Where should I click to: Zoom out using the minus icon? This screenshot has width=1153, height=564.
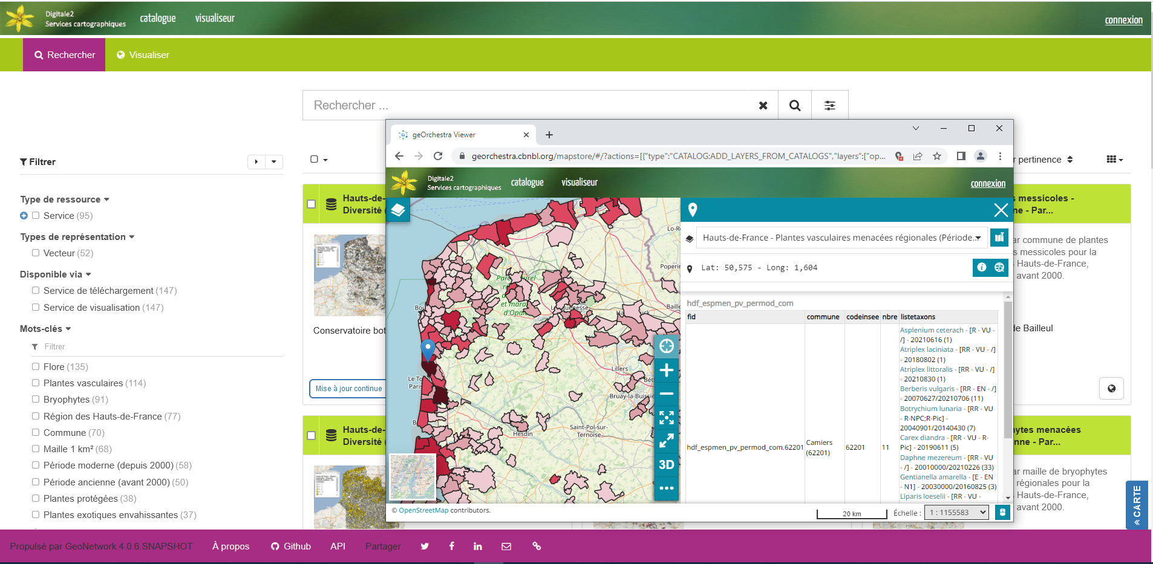pyautogui.click(x=666, y=394)
